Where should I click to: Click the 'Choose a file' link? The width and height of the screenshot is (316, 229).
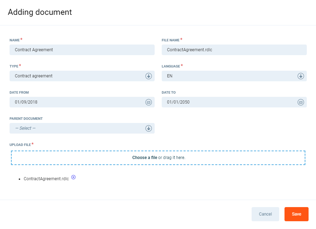click(x=144, y=158)
